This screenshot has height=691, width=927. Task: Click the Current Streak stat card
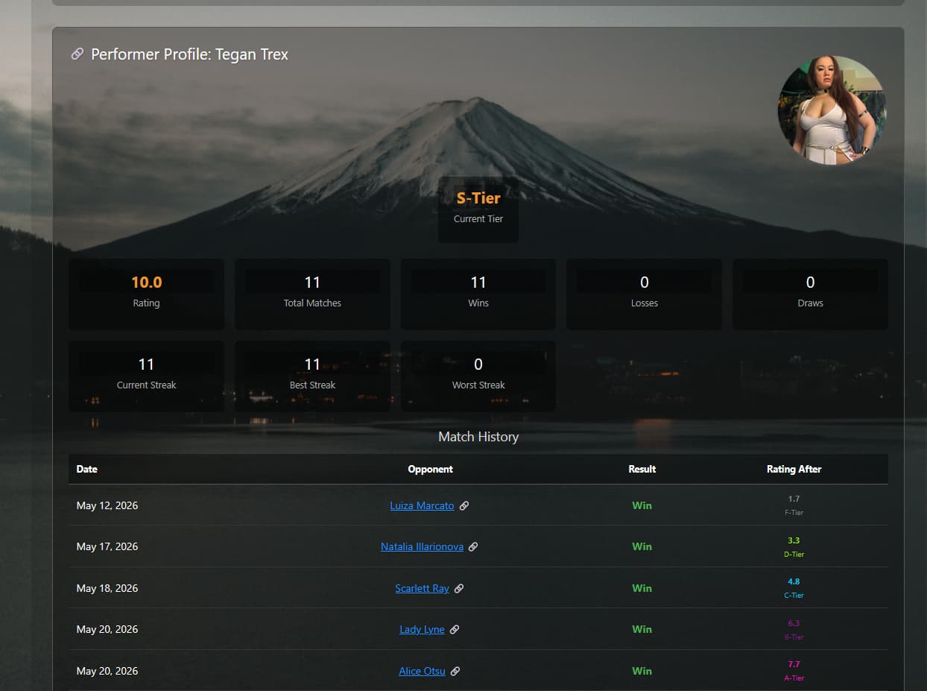pyautogui.click(x=146, y=376)
